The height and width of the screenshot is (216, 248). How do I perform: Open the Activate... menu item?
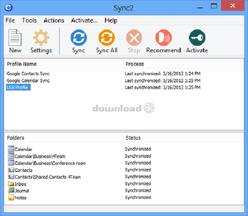[84, 21]
